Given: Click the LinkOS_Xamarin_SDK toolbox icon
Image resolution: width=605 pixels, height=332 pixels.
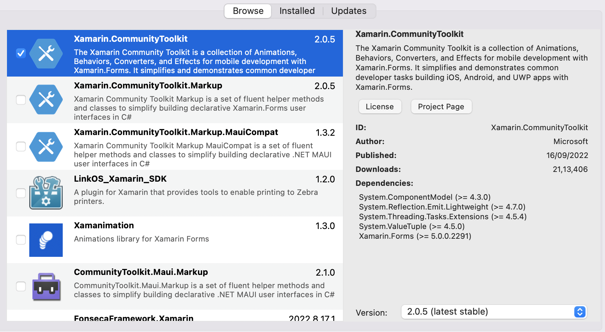Looking at the screenshot, I should click(x=46, y=193).
